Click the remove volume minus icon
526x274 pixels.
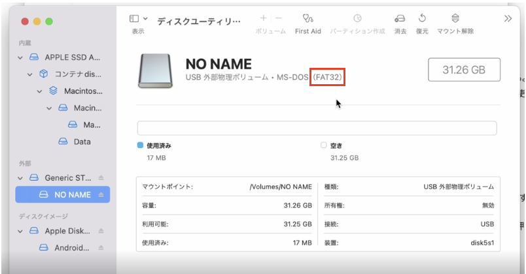click(x=279, y=18)
